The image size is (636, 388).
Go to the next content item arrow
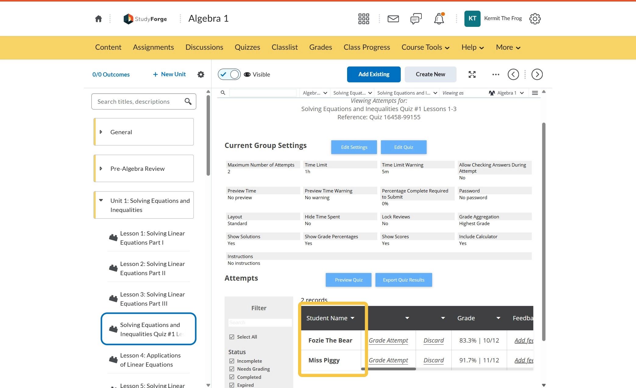pyautogui.click(x=537, y=74)
